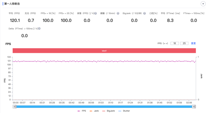Click the 重置 reset link
Screen dimensions: 208x113
193,44
